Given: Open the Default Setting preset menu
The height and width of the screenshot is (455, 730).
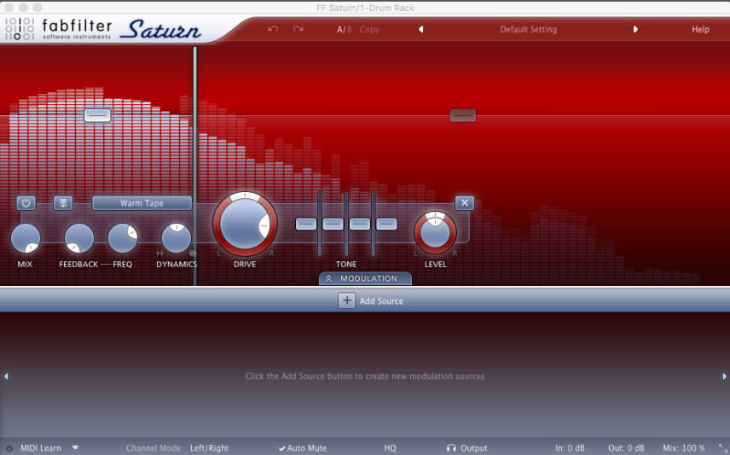Looking at the screenshot, I should pos(529,29).
